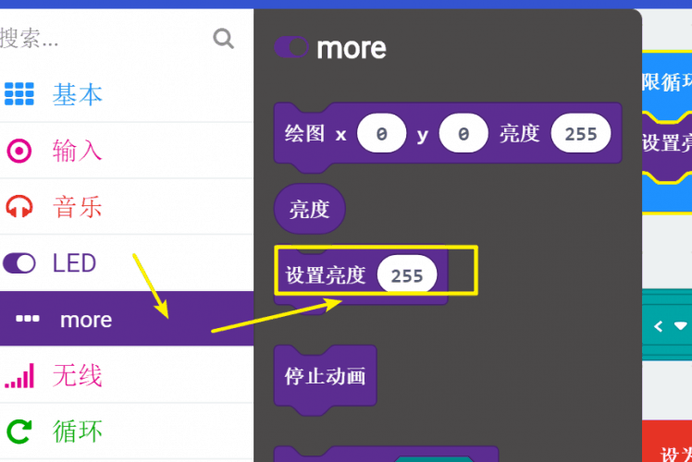Viewport: 692px width, 462px height.
Task: Edit the x value 0 in 绘图 block
Action: click(x=382, y=134)
